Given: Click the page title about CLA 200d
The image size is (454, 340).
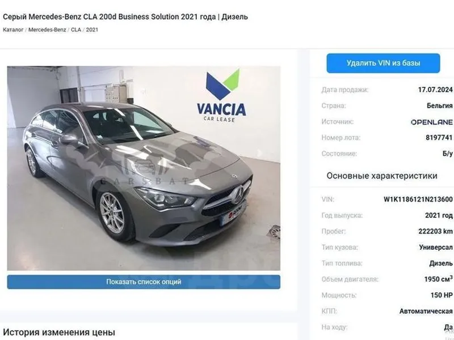Looking at the screenshot, I should [x=125, y=17].
